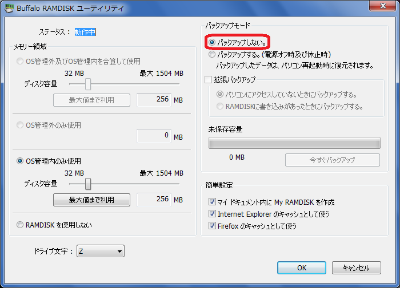Click '最大値まで利用' under OS管理内のみ使用
Image resolution: width=400 pixels, height=288 pixels.
coord(91,200)
